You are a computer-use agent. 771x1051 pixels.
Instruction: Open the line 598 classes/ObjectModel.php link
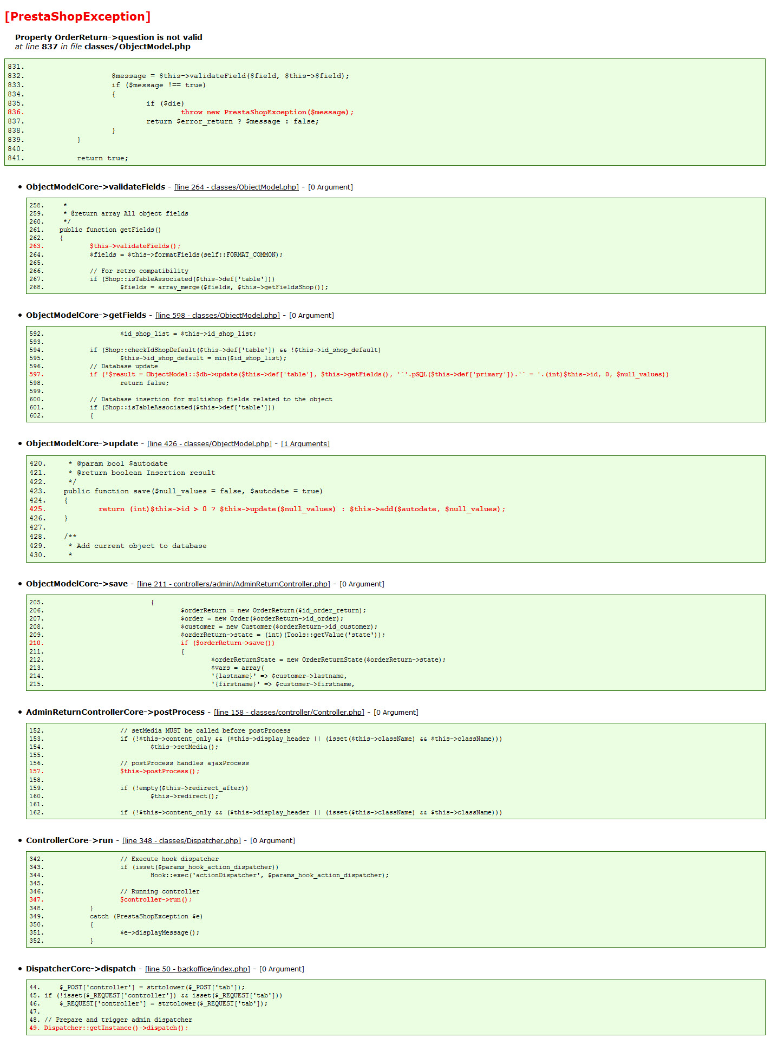pyautogui.click(x=218, y=316)
